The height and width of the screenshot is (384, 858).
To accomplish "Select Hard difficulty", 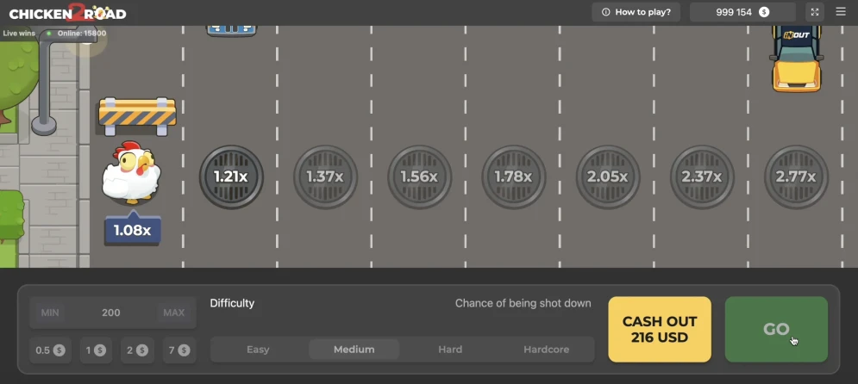I will point(450,350).
